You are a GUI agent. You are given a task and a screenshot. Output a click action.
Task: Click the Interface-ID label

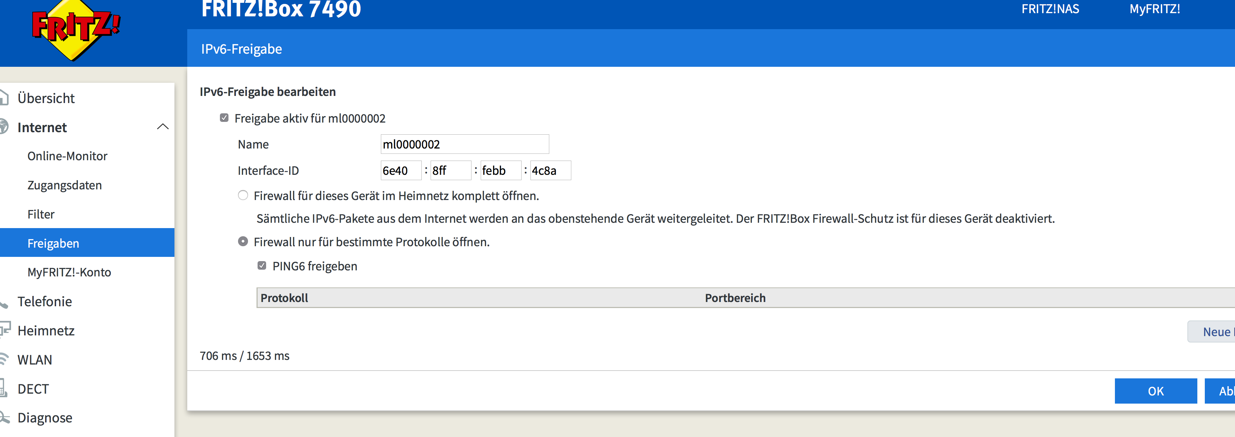pos(268,171)
